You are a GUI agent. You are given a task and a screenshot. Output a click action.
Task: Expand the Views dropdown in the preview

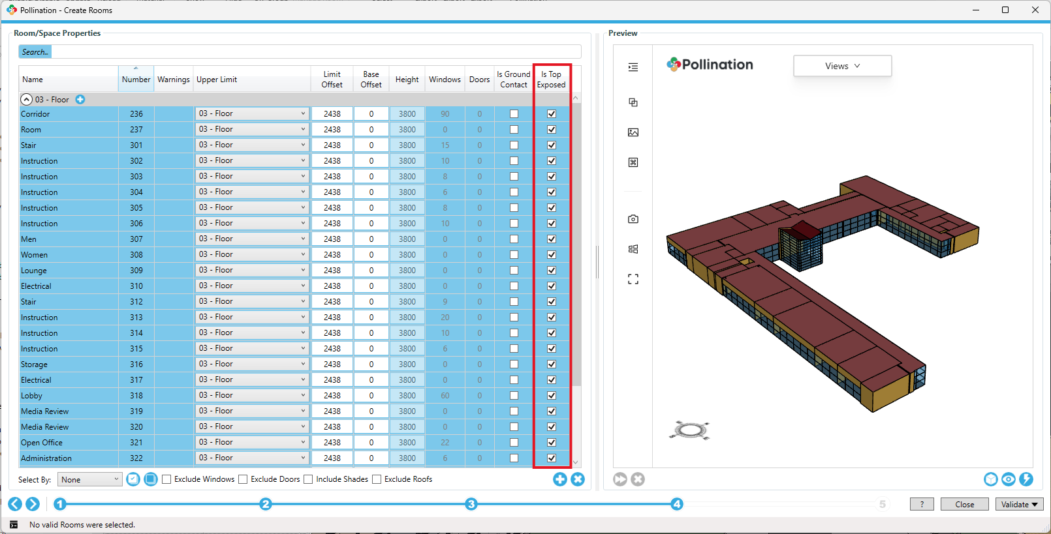click(x=842, y=66)
